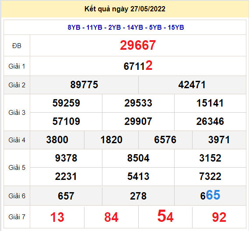Select third prize number 29533
The image size is (249, 231).
click(138, 103)
